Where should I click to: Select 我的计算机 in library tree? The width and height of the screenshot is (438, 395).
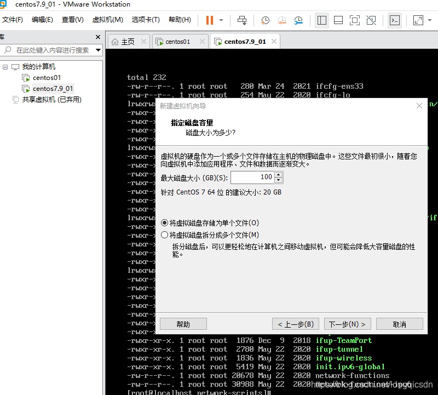tap(39, 67)
